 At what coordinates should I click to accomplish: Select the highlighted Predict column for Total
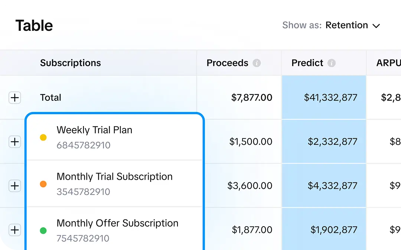(324, 97)
